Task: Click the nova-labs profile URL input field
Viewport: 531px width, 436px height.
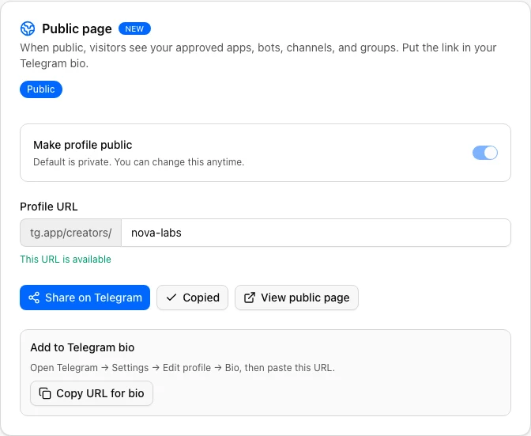Action: pyautogui.click(x=315, y=233)
